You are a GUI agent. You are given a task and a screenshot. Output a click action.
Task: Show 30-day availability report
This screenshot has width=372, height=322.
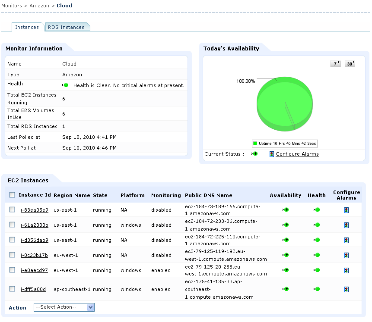click(350, 64)
